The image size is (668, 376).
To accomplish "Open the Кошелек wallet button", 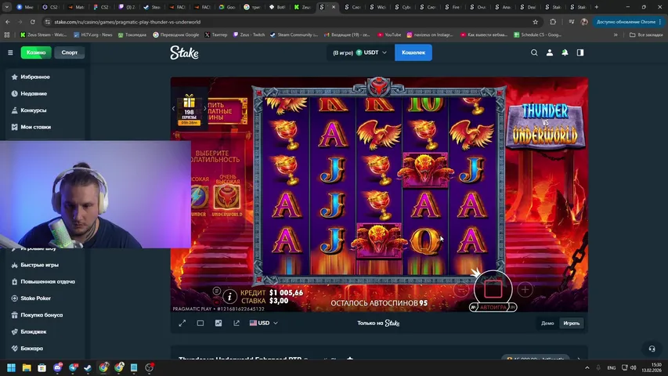I will coord(413,52).
